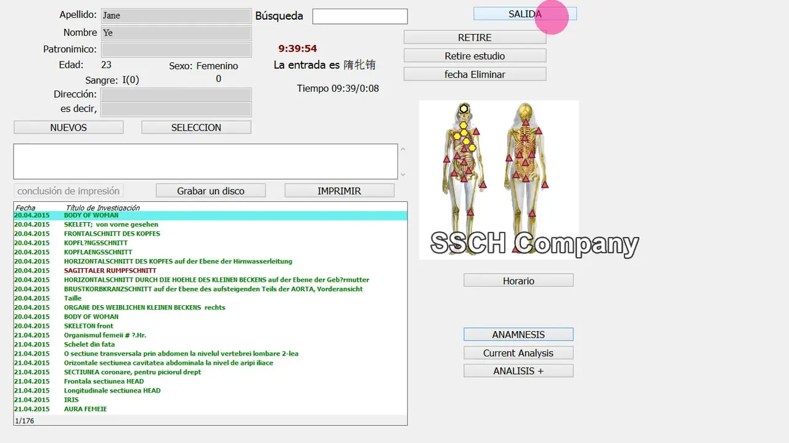
Task: Click the white hexagon marker on the head
Action: (464, 109)
